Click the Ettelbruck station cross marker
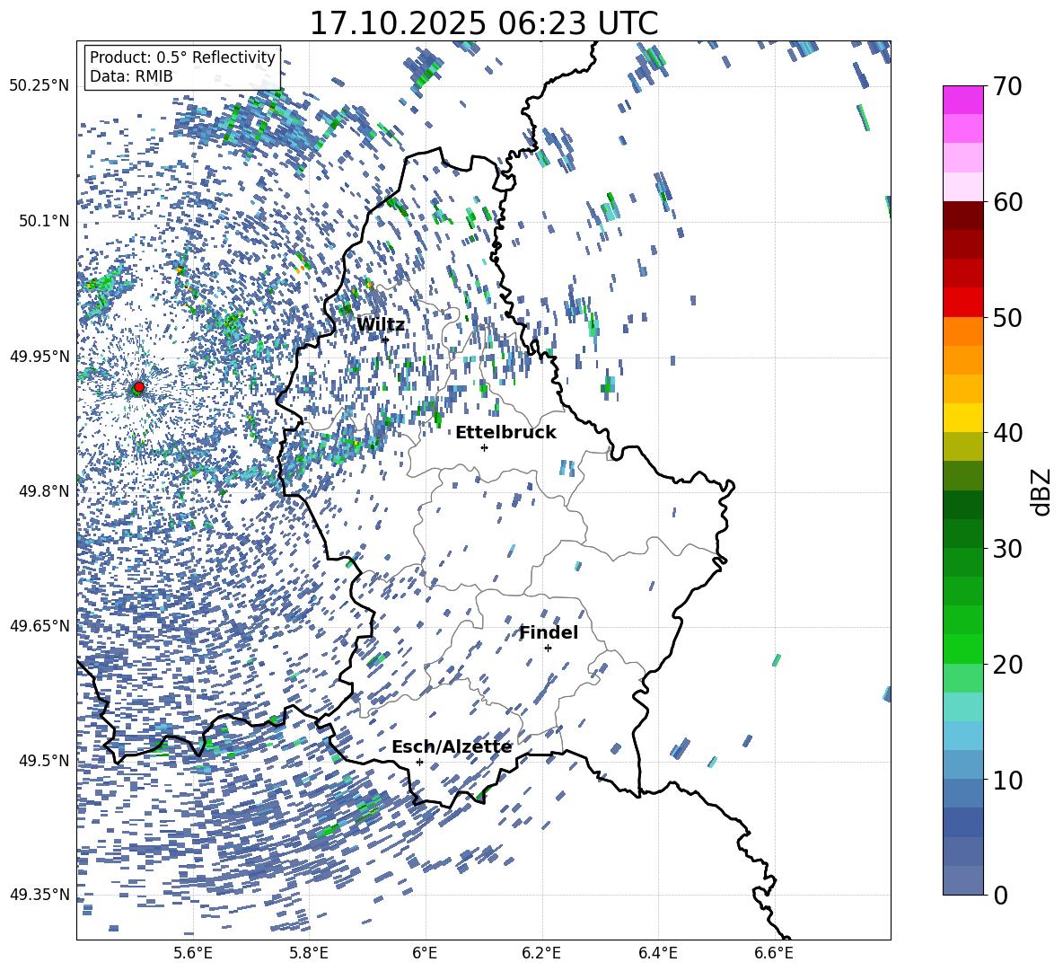This screenshot has width=1063, height=971. (x=484, y=447)
